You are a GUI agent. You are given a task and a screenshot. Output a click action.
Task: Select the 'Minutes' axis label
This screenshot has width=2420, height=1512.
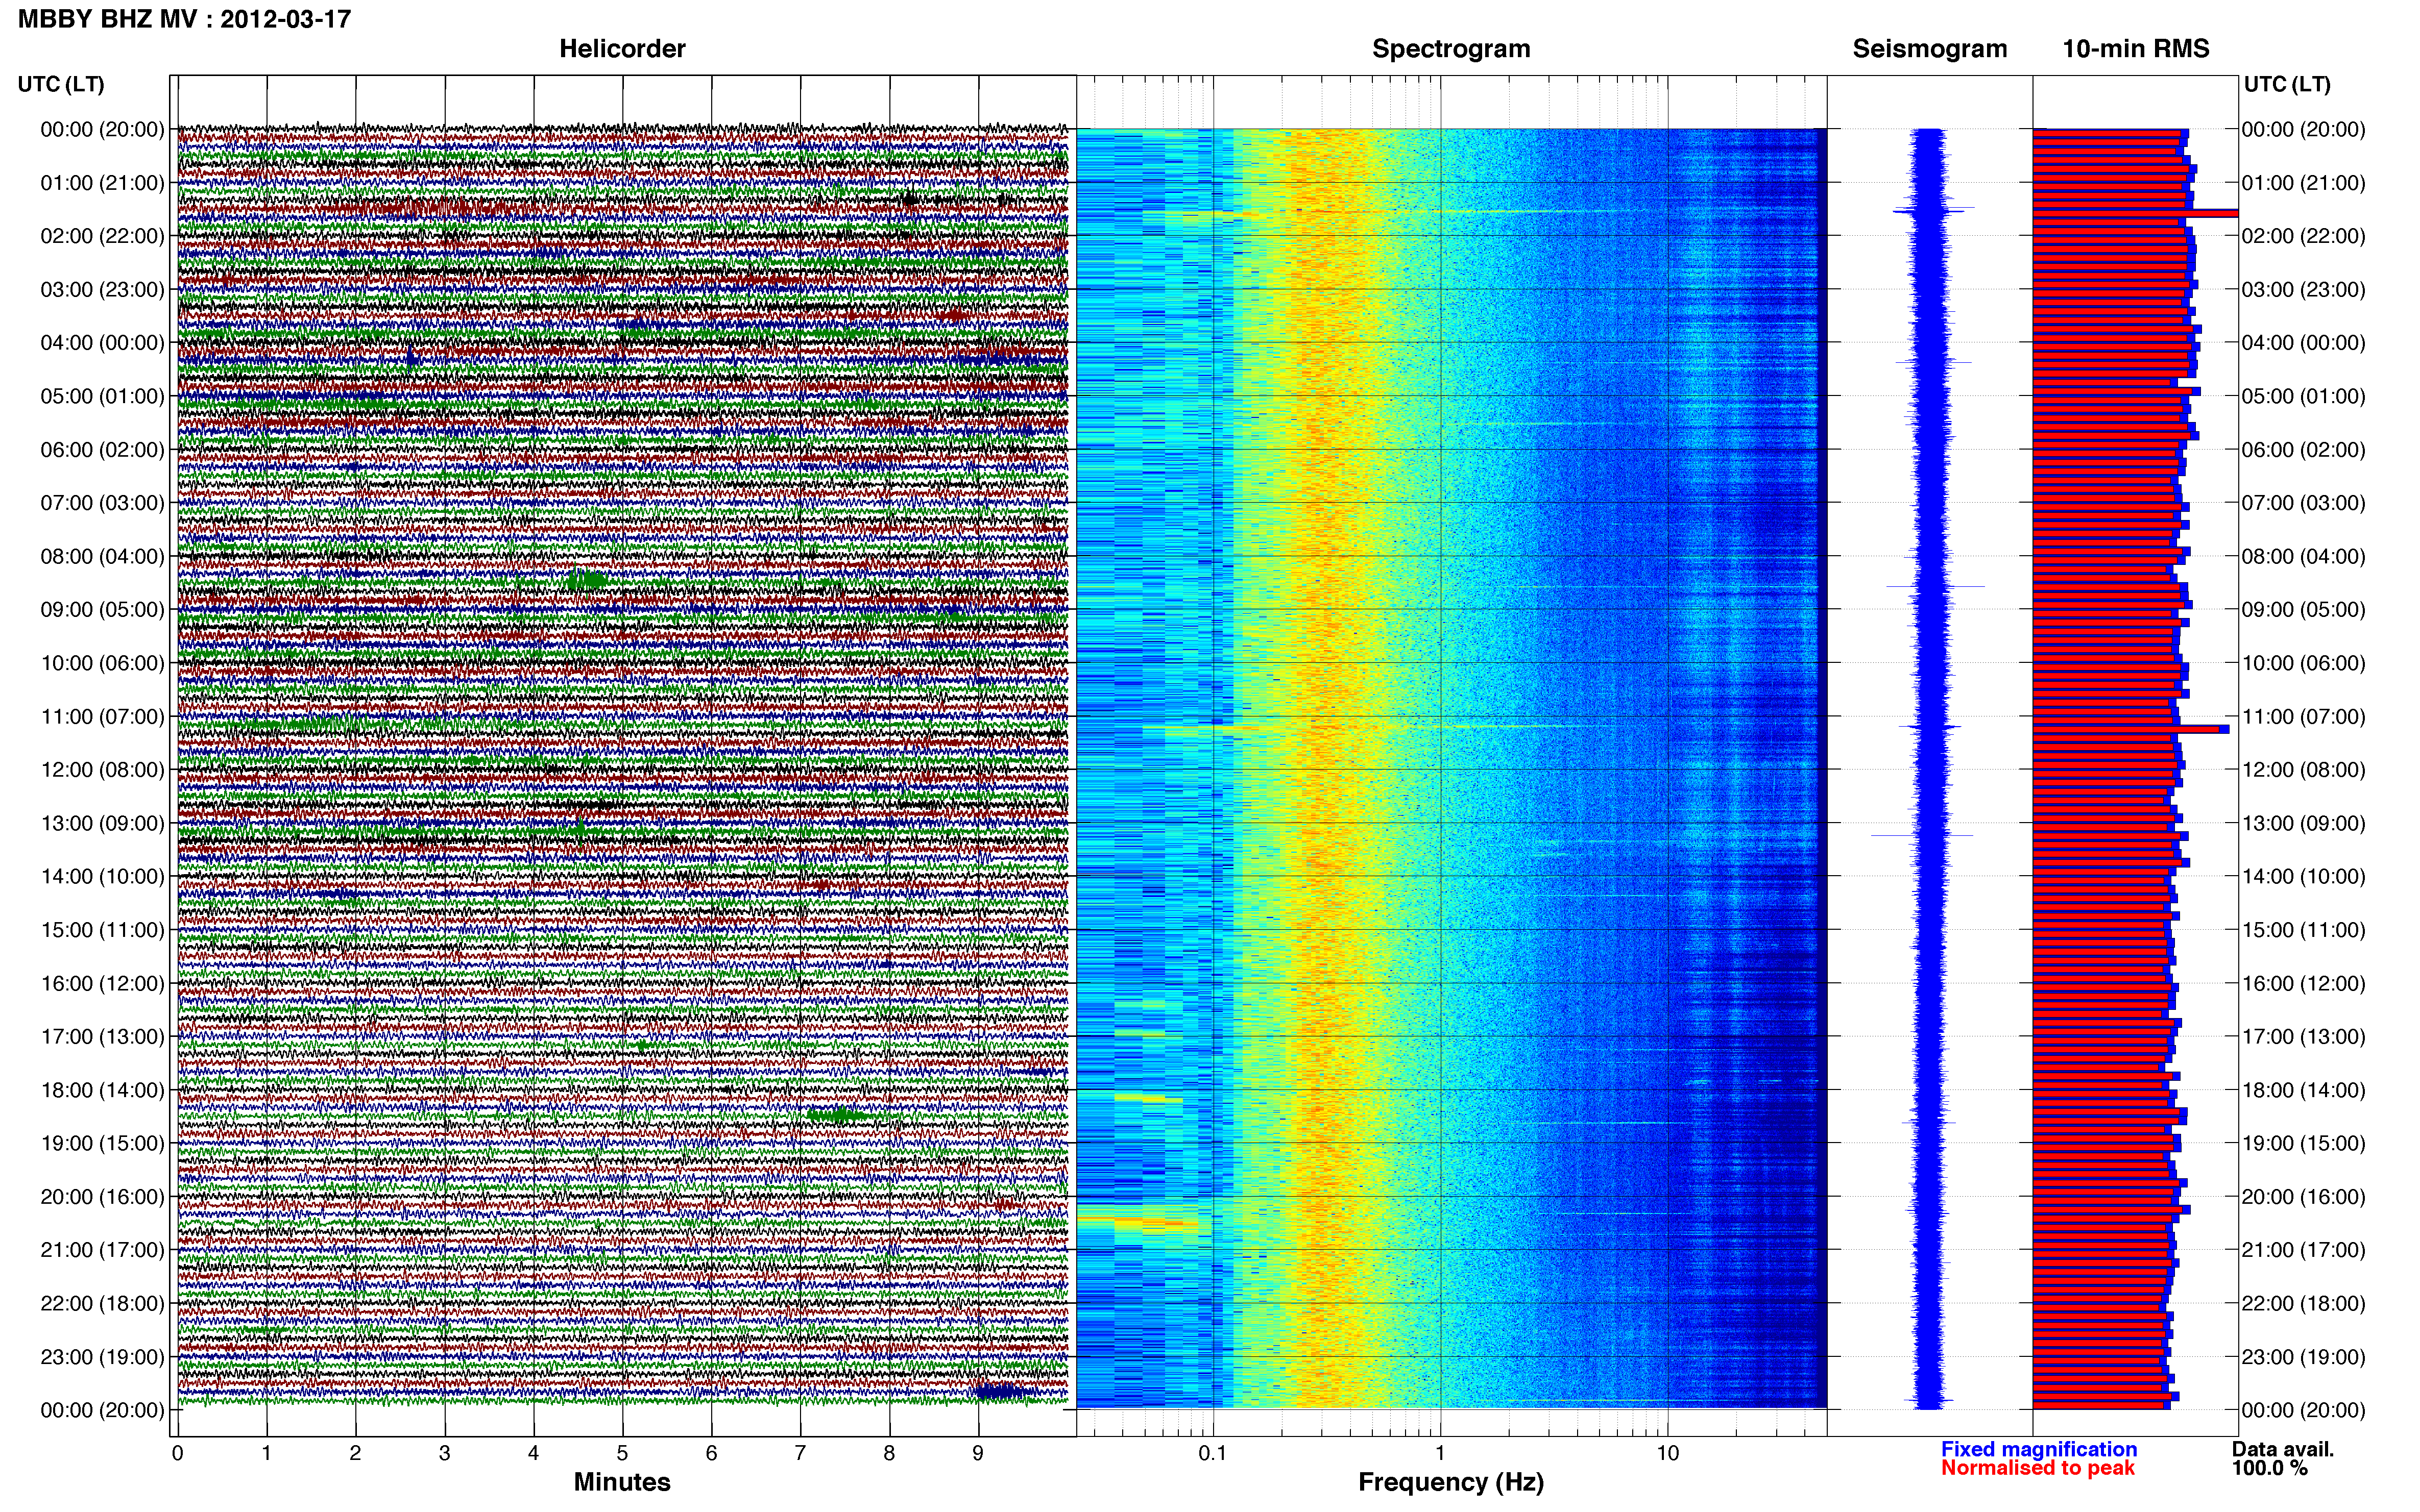(622, 1482)
